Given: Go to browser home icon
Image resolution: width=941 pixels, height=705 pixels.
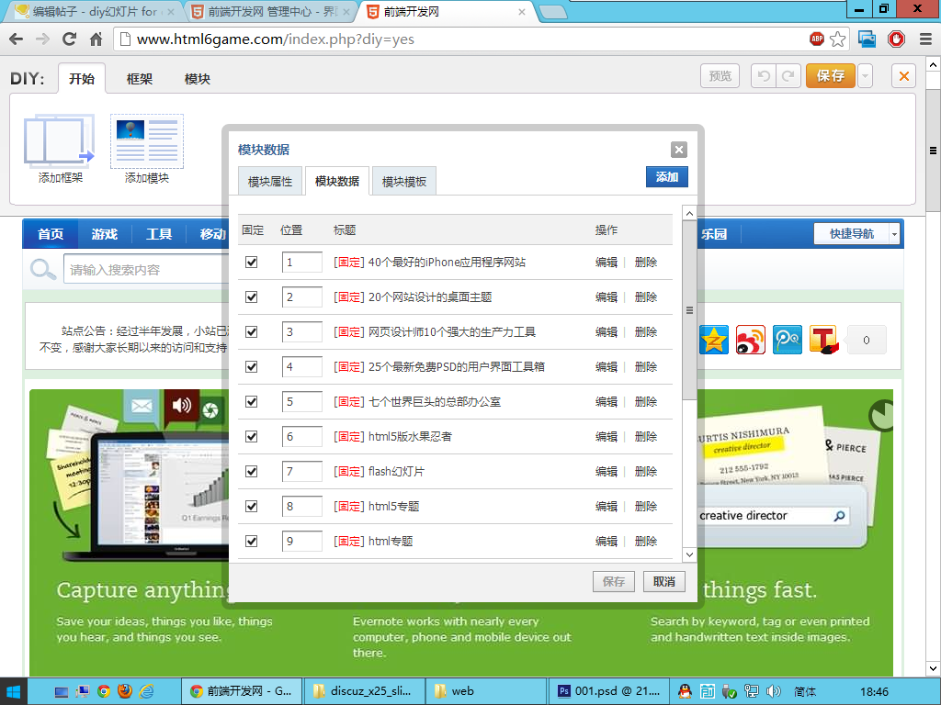Looking at the screenshot, I should (x=96, y=39).
